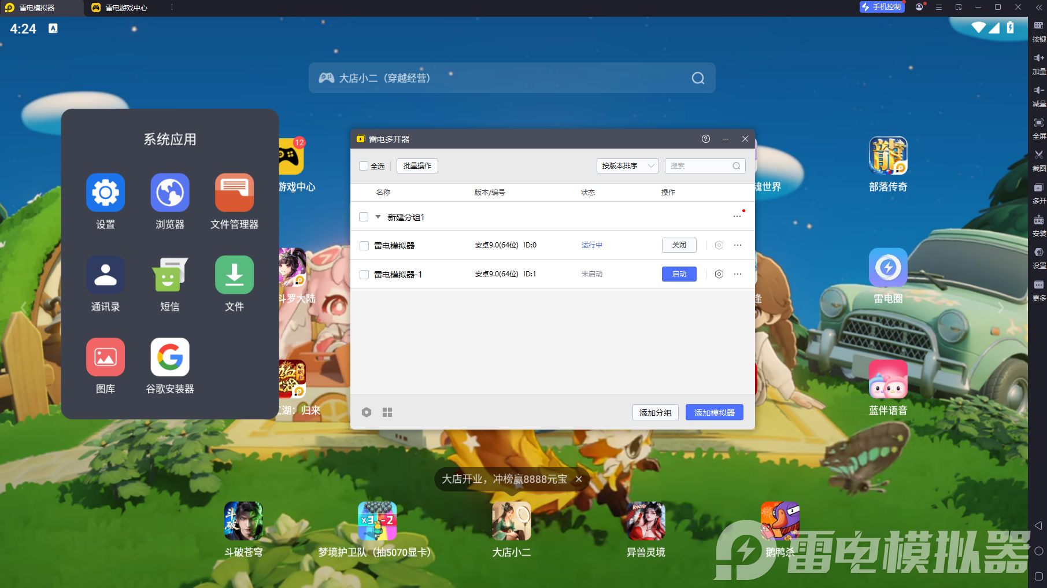
Task: Click the search magnifier in the game search bar
Action: (698, 78)
